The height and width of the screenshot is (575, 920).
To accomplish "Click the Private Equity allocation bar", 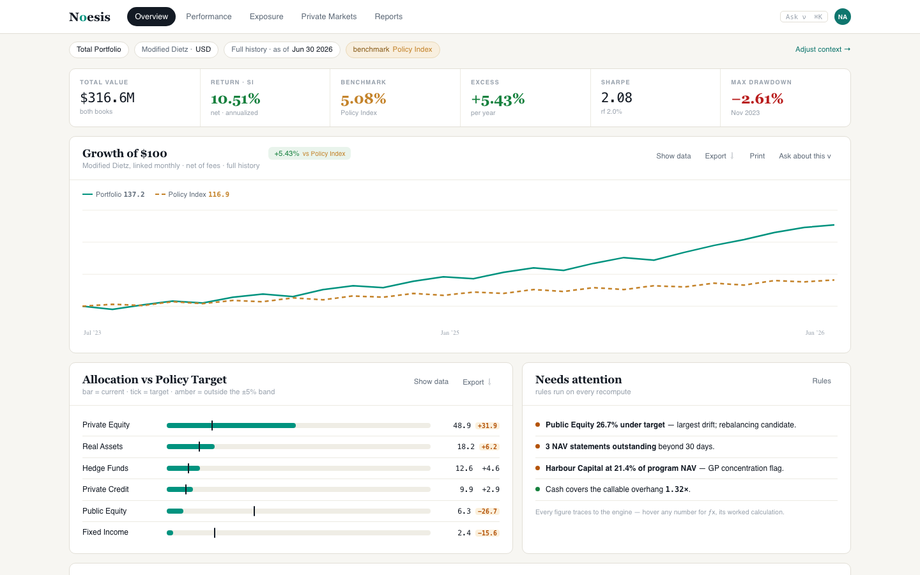I will tap(298, 425).
